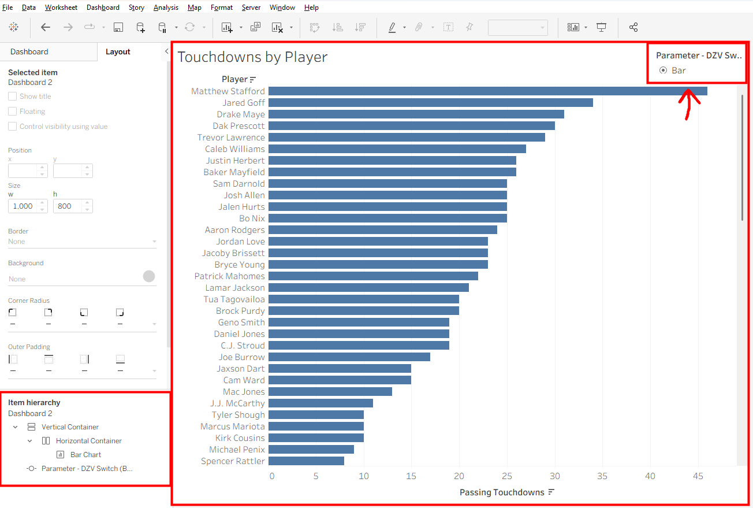This screenshot has height=508, width=753.
Task: Open the Format menu
Action: pos(222,8)
